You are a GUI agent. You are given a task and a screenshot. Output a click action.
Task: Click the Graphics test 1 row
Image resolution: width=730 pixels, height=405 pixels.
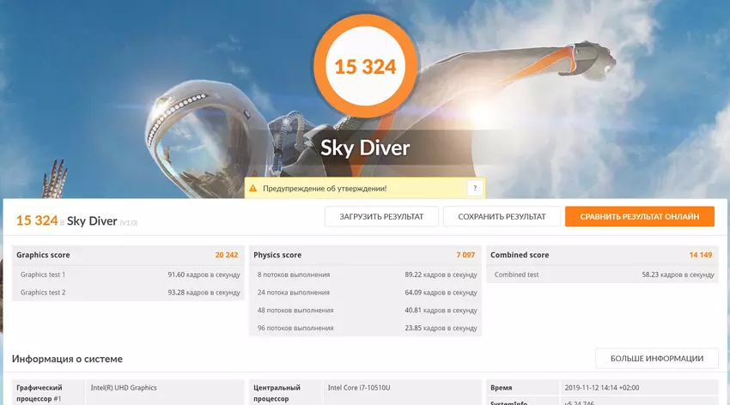(x=129, y=275)
